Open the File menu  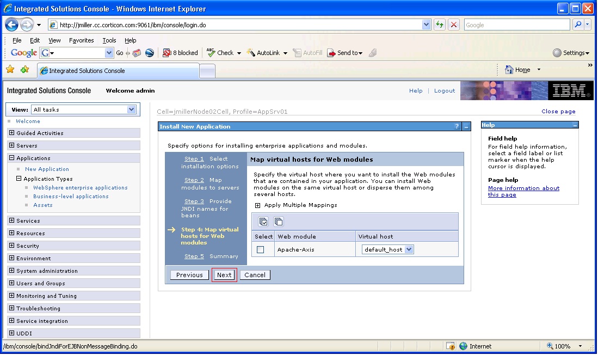point(17,40)
